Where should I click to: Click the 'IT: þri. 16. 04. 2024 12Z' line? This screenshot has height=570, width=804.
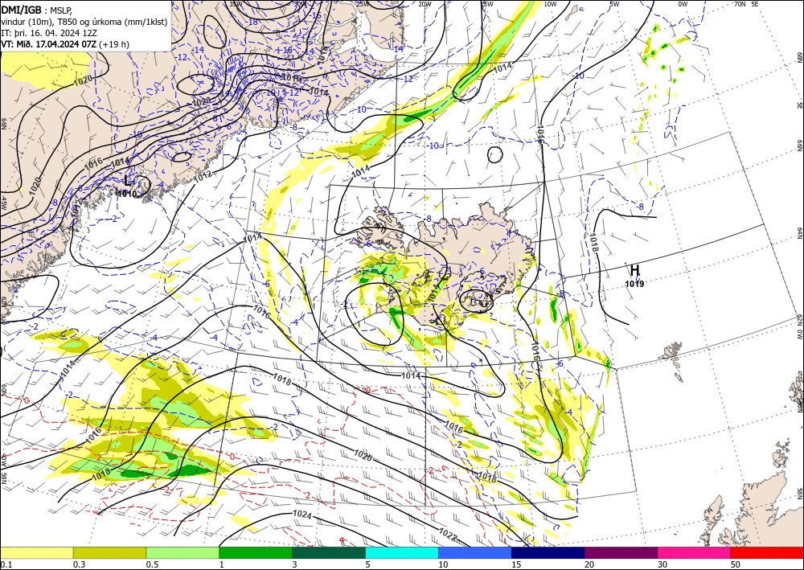pos(47,33)
